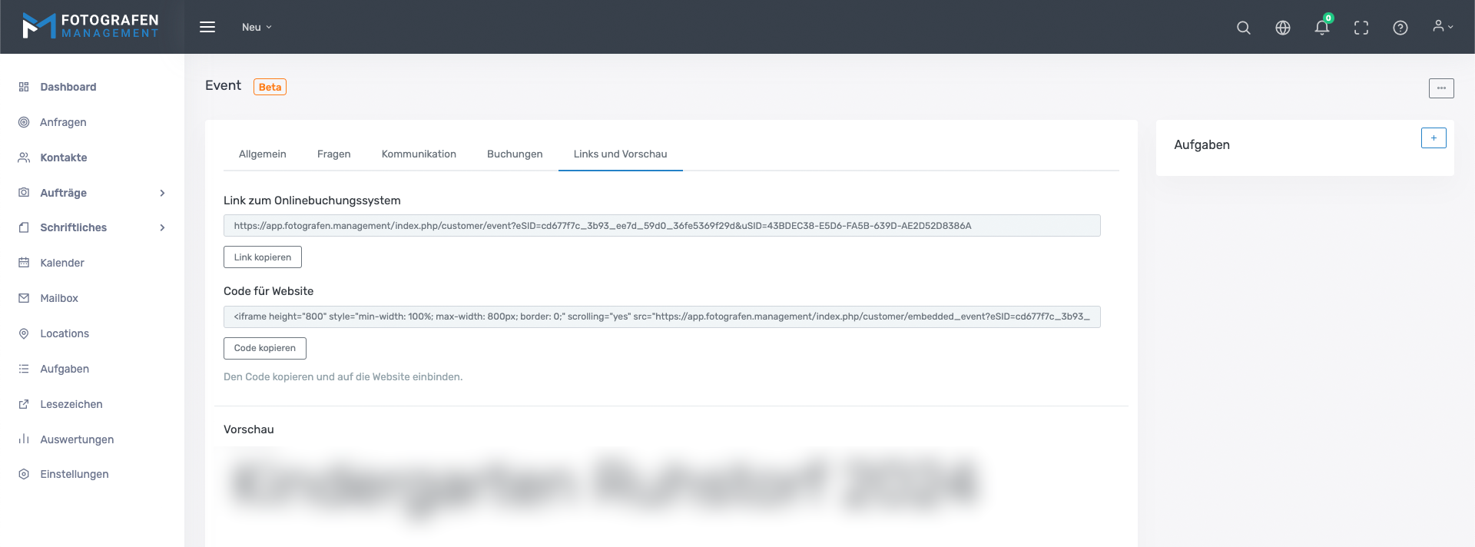
Task: Expand the Aufträge submenu
Action: [92, 193]
